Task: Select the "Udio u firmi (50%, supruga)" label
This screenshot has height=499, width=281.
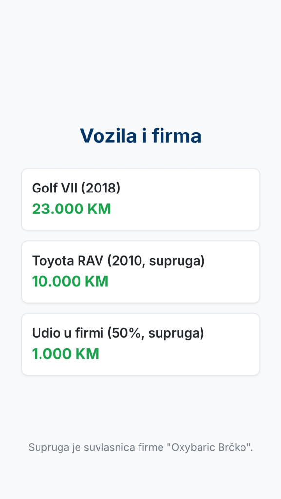Action: click(118, 333)
